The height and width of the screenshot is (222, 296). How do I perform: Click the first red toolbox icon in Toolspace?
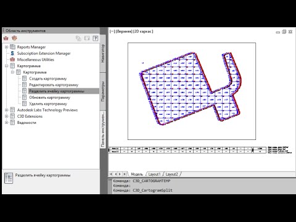click(6, 38)
